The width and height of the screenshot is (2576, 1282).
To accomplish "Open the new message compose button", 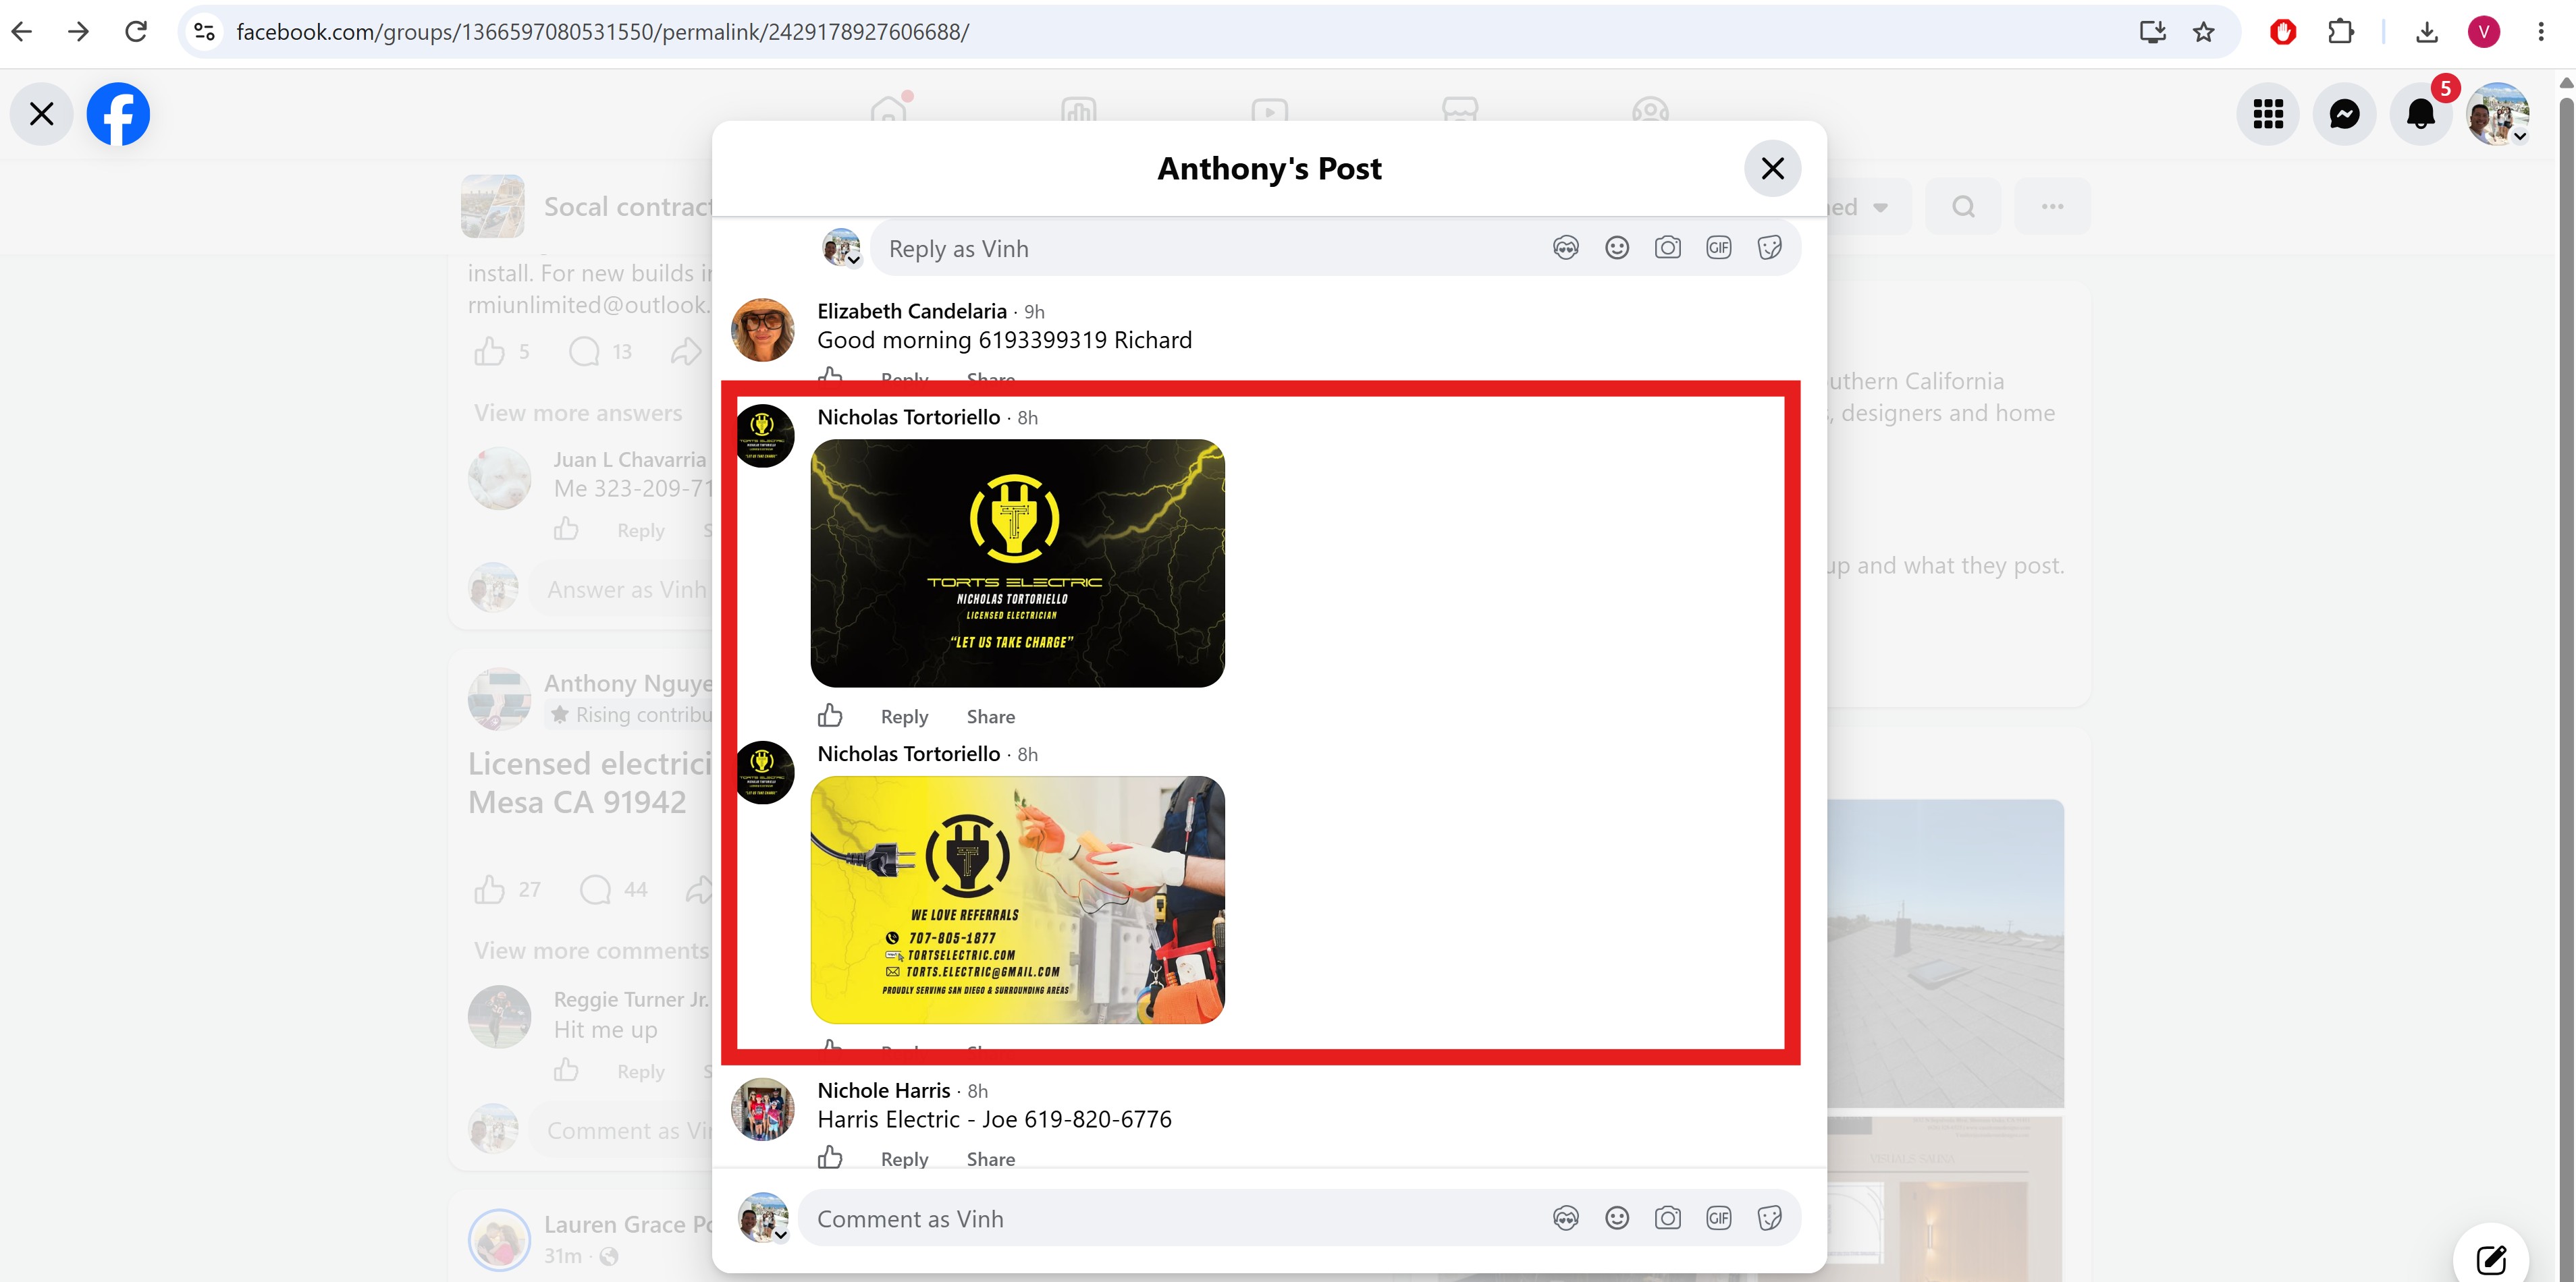I will 2491,1259.
